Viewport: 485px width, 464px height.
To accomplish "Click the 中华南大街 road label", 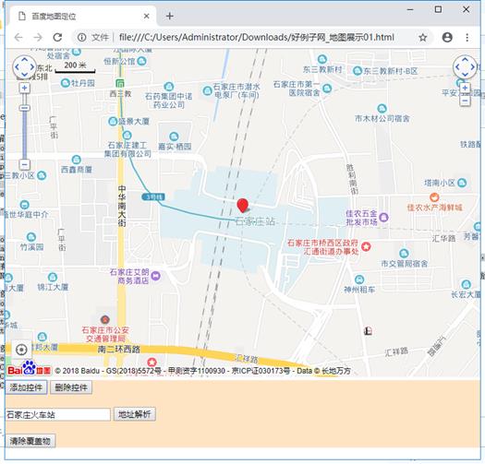I will [122, 206].
